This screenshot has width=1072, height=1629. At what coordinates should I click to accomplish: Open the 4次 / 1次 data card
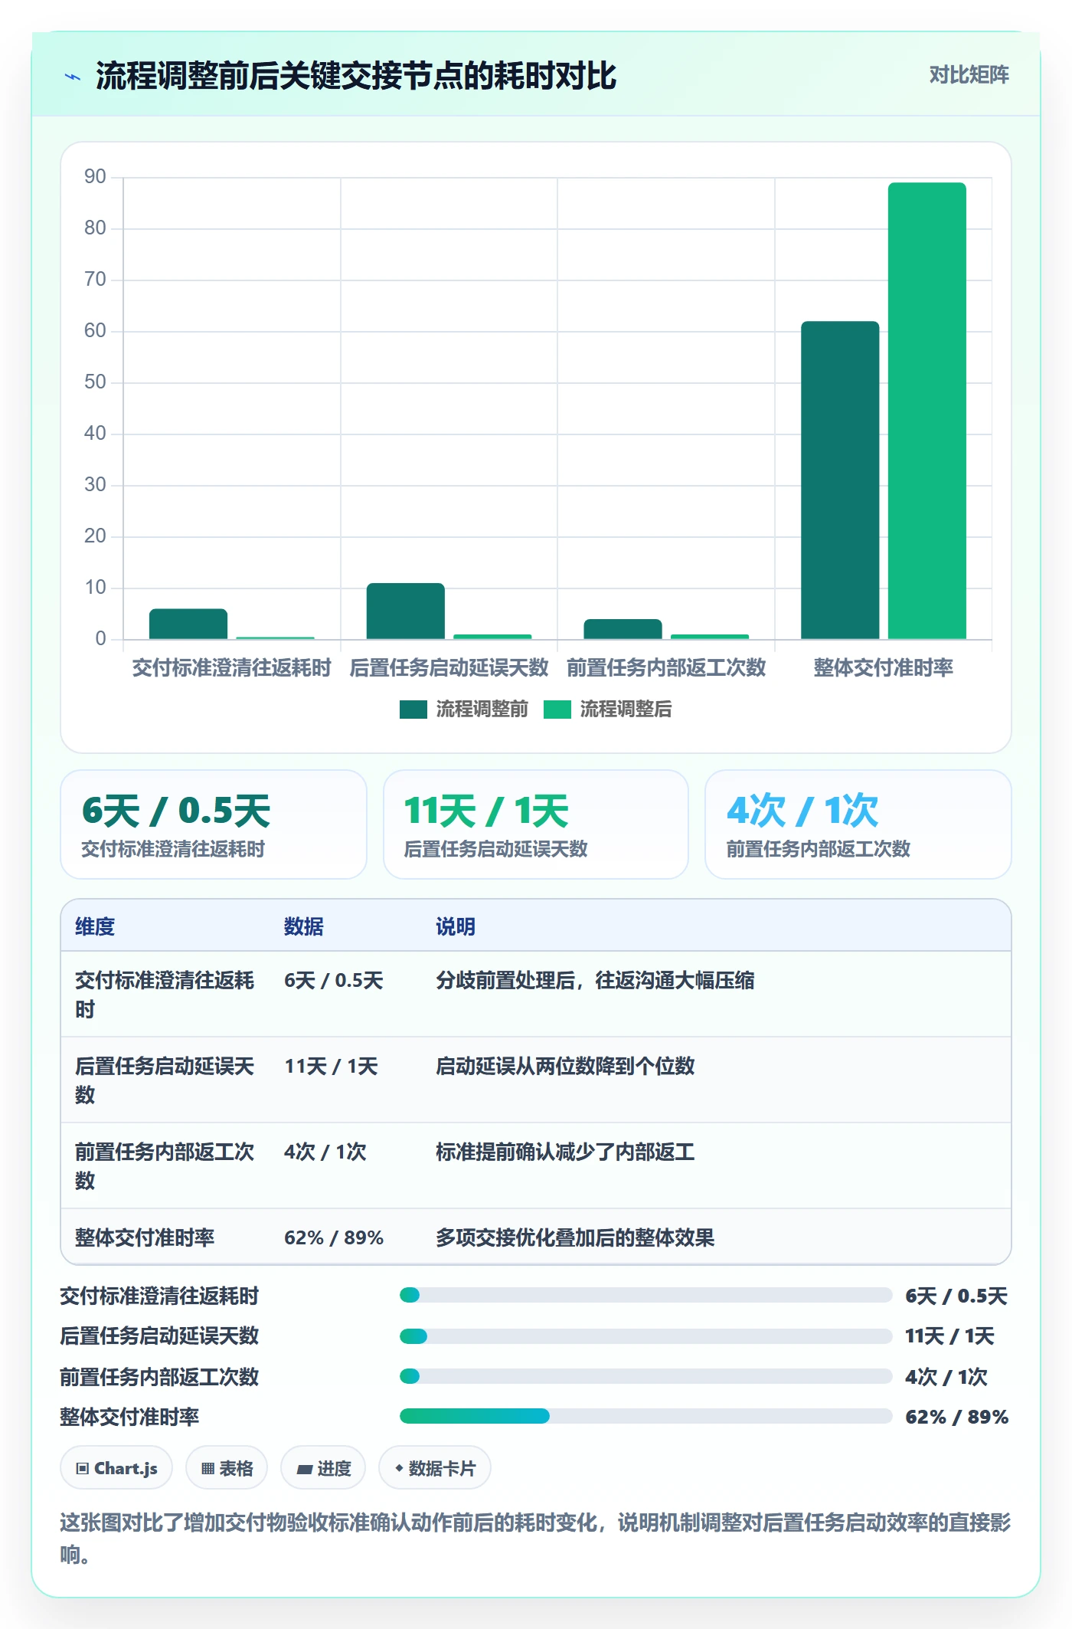pos(858,824)
